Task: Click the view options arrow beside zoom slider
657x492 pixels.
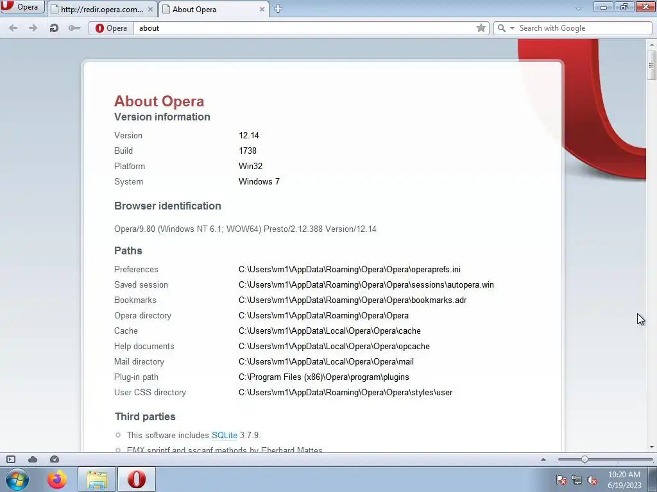Action: [543, 459]
